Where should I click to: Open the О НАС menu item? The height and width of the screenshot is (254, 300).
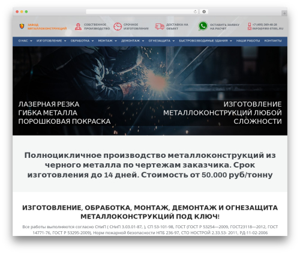(x=23, y=41)
